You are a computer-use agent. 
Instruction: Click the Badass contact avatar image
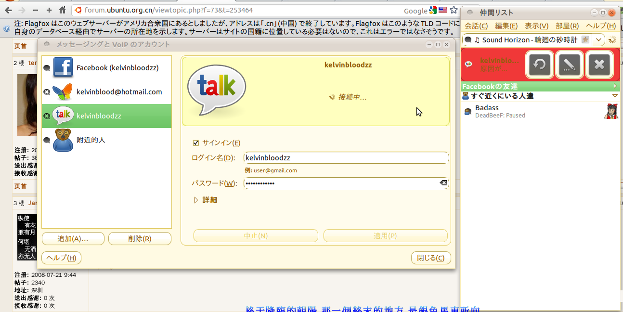click(x=611, y=111)
